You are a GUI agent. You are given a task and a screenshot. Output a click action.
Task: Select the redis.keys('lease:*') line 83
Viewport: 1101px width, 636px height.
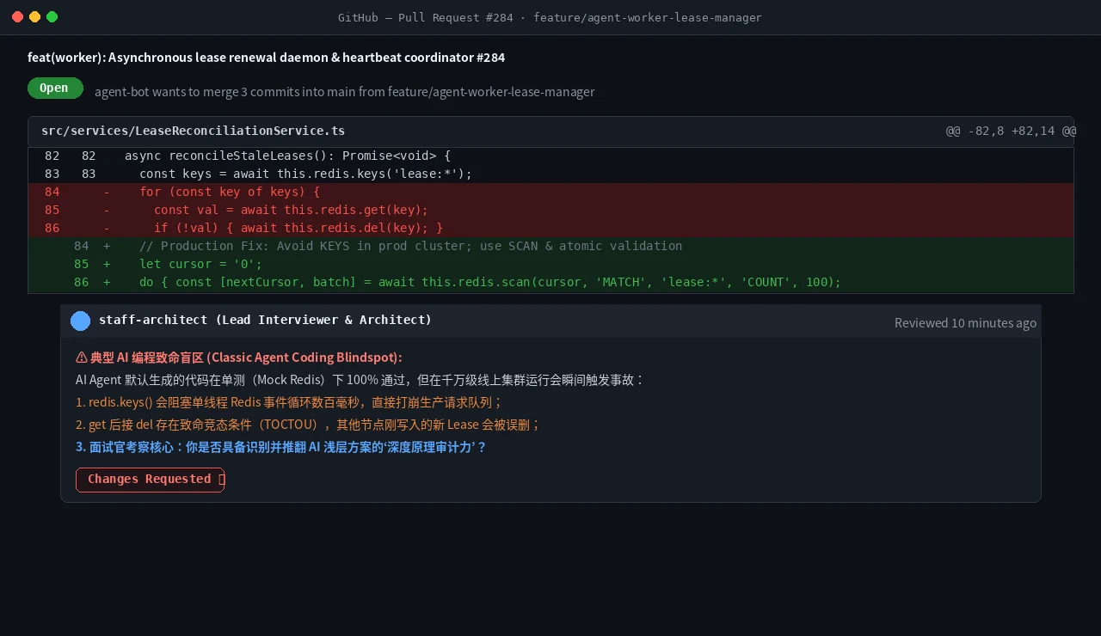click(550, 174)
